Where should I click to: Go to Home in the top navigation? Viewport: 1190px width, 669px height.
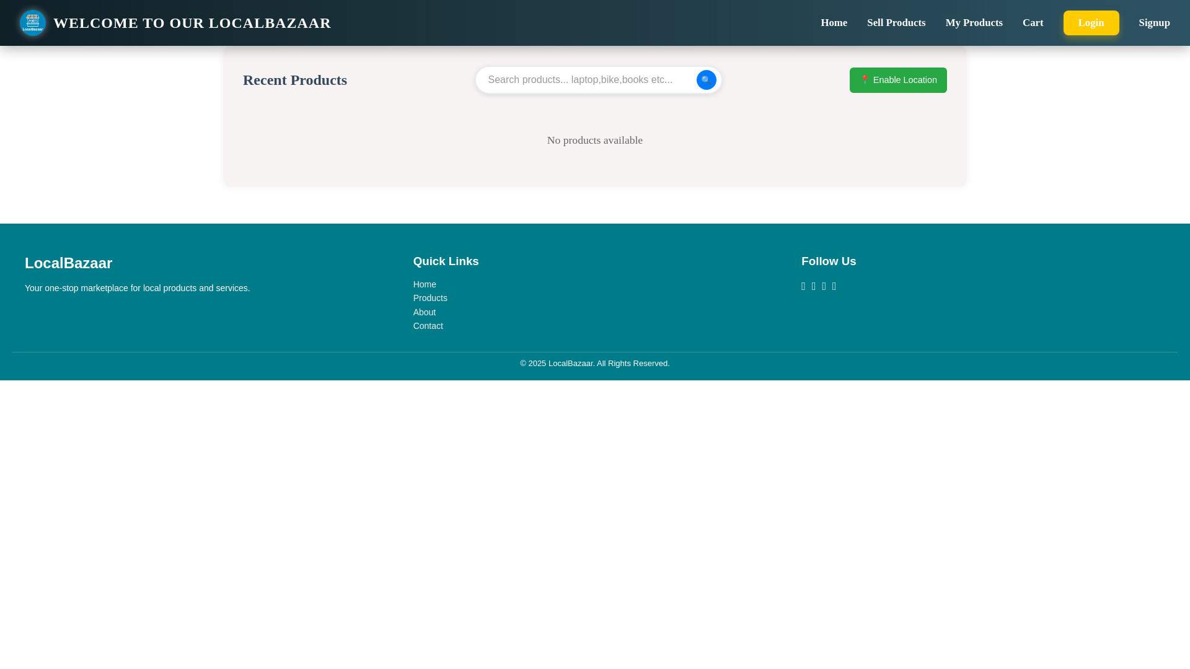click(x=834, y=23)
